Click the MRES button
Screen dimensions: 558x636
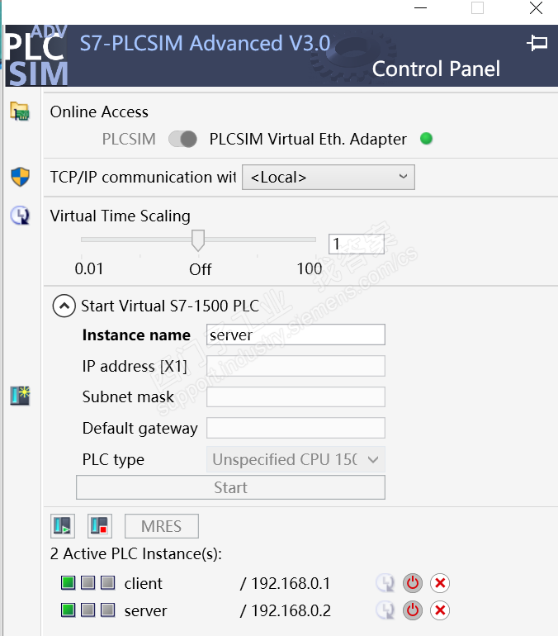pos(162,526)
